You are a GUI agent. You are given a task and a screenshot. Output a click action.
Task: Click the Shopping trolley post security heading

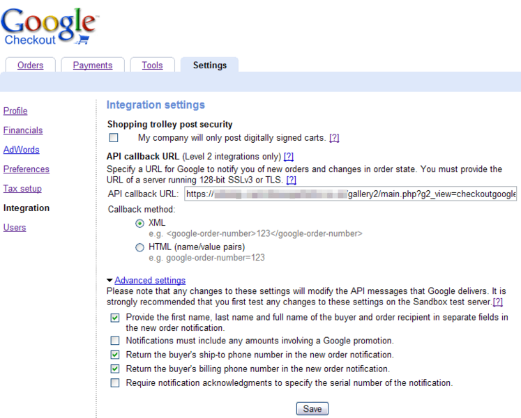[x=169, y=124]
